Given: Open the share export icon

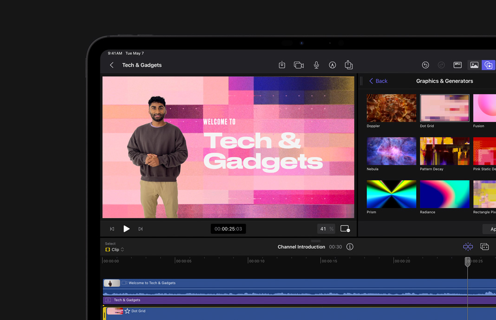Looking at the screenshot, I should pos(349,65).
